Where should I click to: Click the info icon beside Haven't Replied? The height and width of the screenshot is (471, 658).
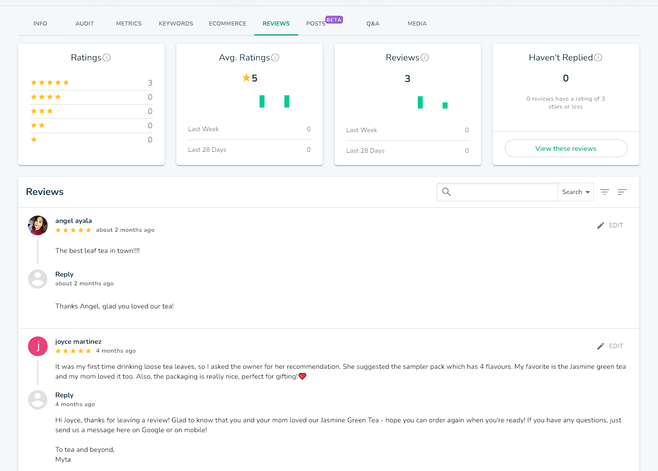coord(598,57)
